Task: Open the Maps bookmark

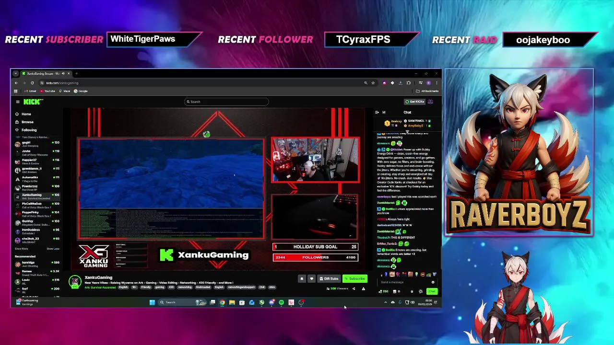Action: pos(65,91)
